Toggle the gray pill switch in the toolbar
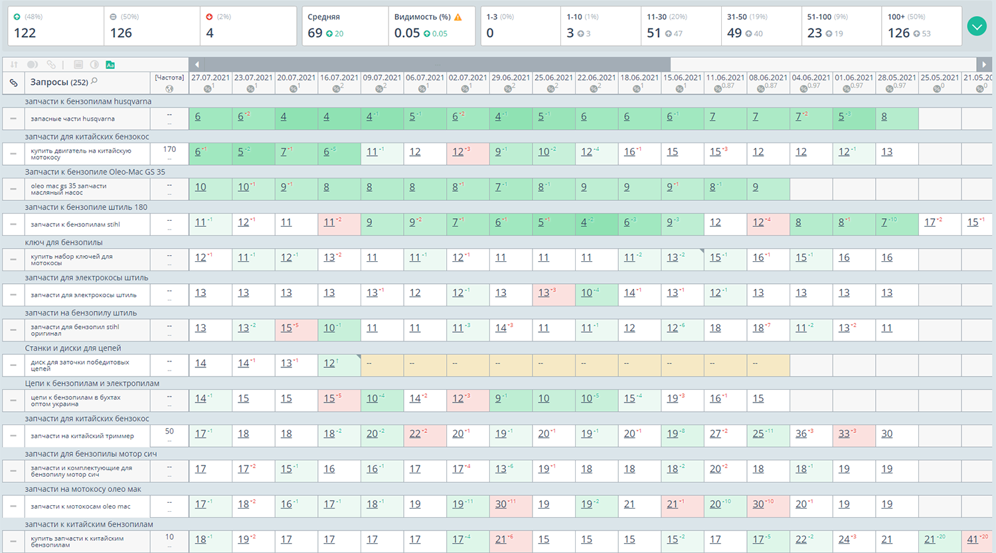Image resolution: width=996 pixels, height=553 pixels. tap(32, 65)
